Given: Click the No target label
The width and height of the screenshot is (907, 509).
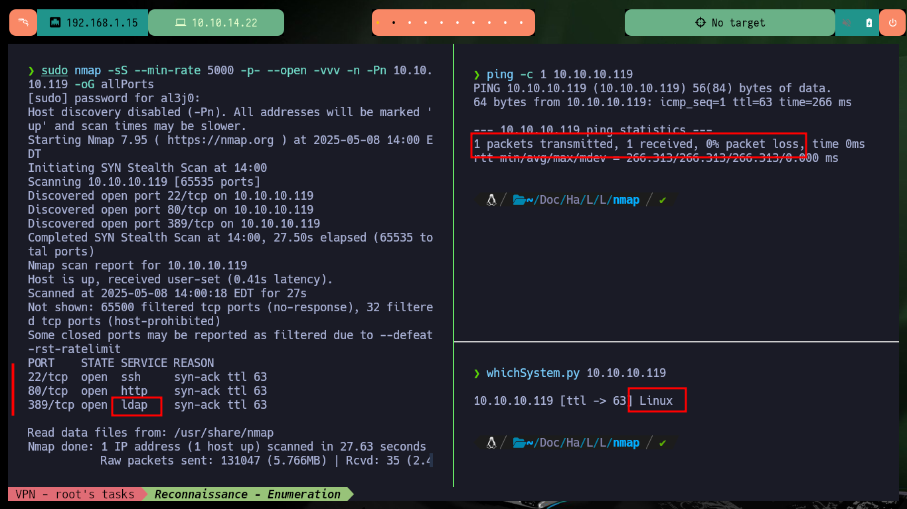Looking at the screenshot, I should [x=738, y=23].
